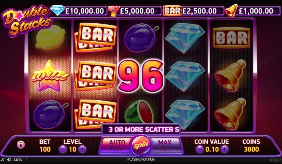Click the golden bell jackpot icon

click(x=232, y=10)
